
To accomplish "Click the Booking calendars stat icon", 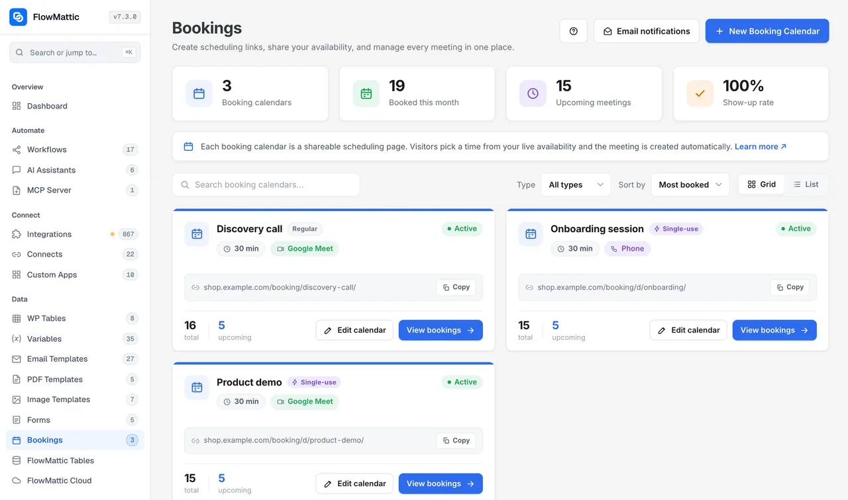I will click(199, 94).
